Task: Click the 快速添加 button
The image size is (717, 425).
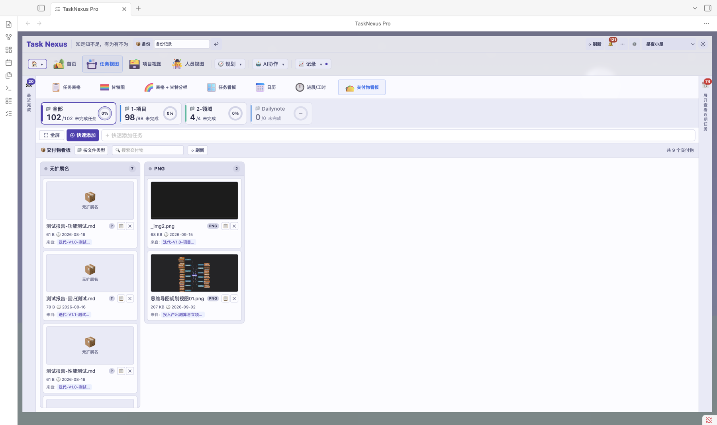Action: (x=82, y=135)
